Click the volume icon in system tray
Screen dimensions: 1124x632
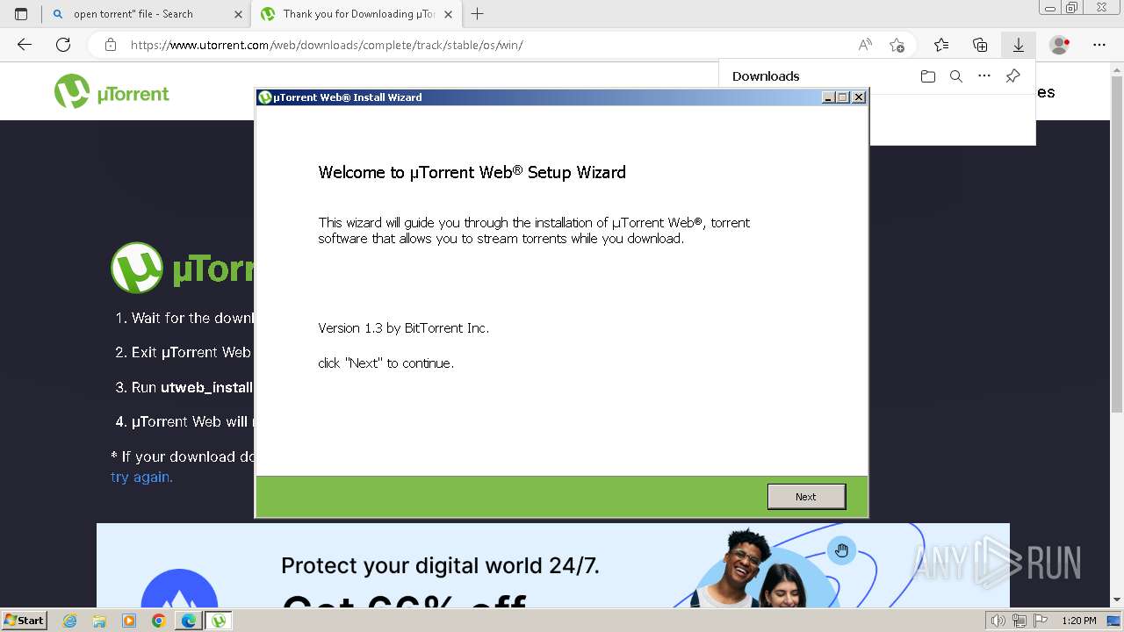coord(998,621)
